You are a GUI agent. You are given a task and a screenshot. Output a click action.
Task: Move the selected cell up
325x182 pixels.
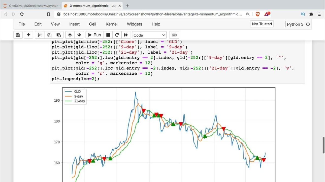70,35
